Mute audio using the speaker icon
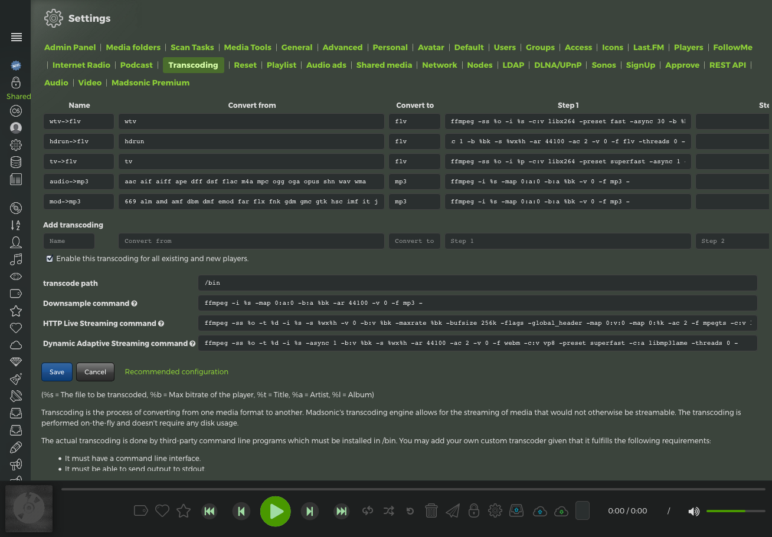772x537 pixels. (x=694, y=511)
